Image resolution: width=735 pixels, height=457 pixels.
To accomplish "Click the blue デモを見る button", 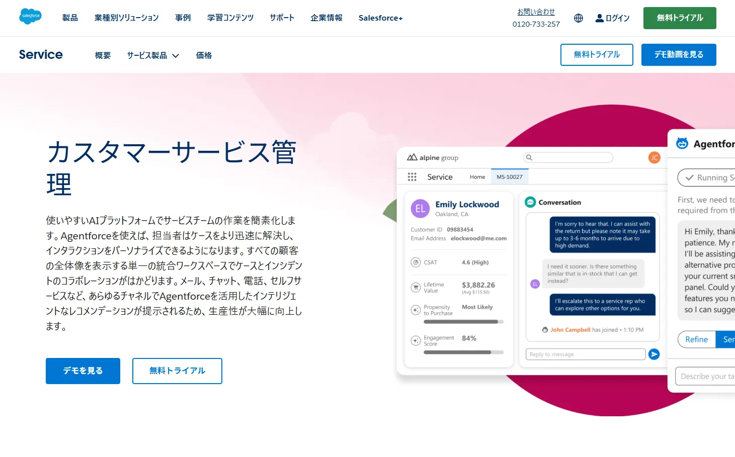I will pos(83,371).
